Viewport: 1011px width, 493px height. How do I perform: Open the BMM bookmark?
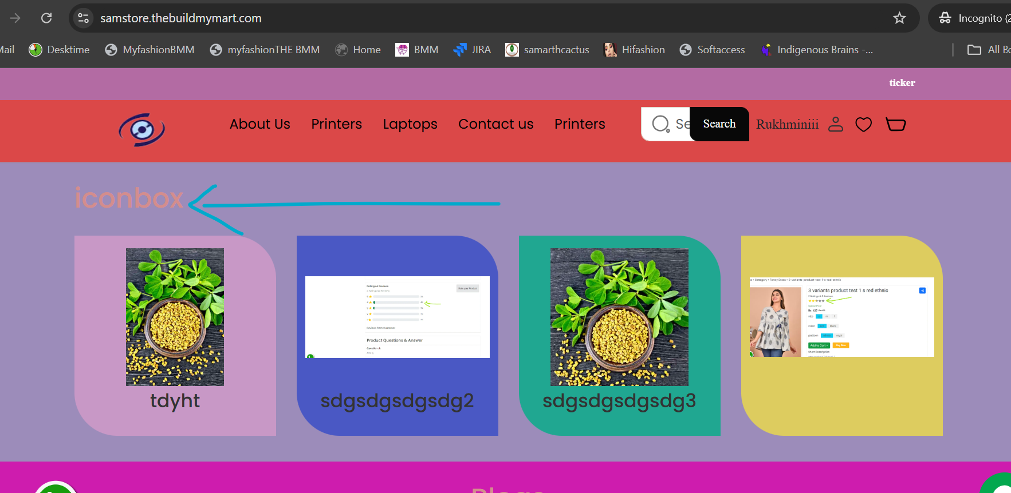click(417, 50)
